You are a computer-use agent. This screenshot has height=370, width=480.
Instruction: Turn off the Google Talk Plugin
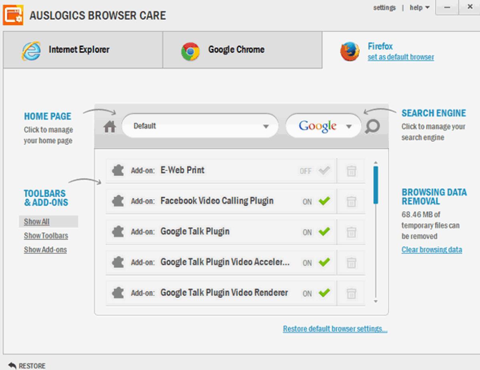coord(325,232)
